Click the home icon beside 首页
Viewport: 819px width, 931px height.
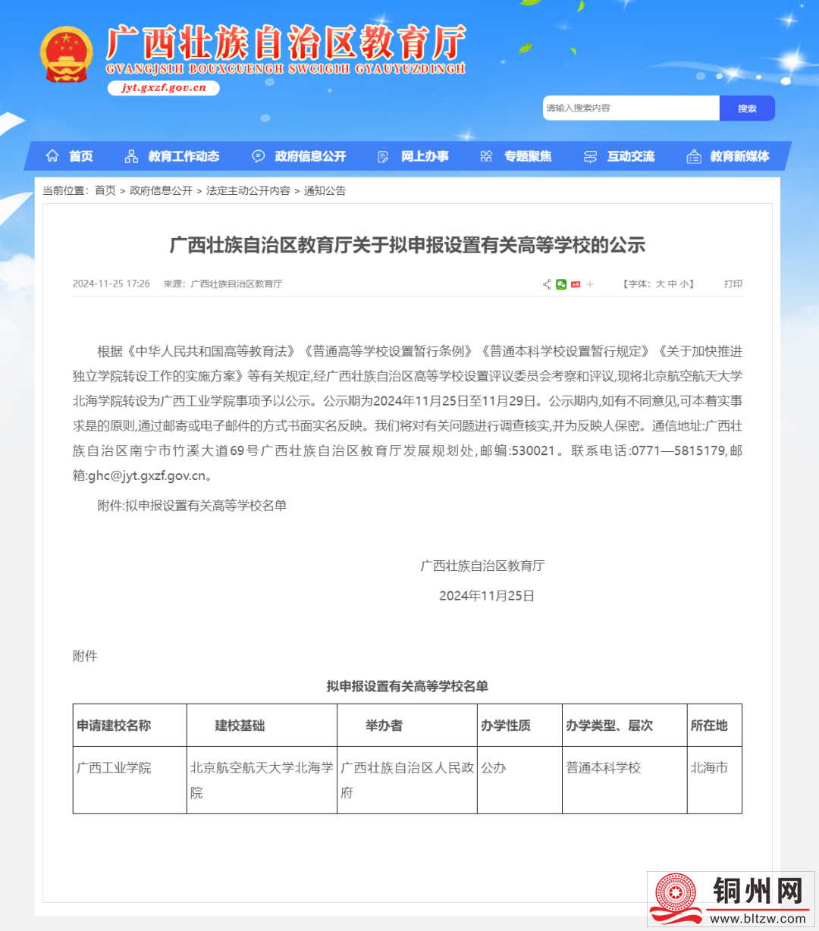52,156
